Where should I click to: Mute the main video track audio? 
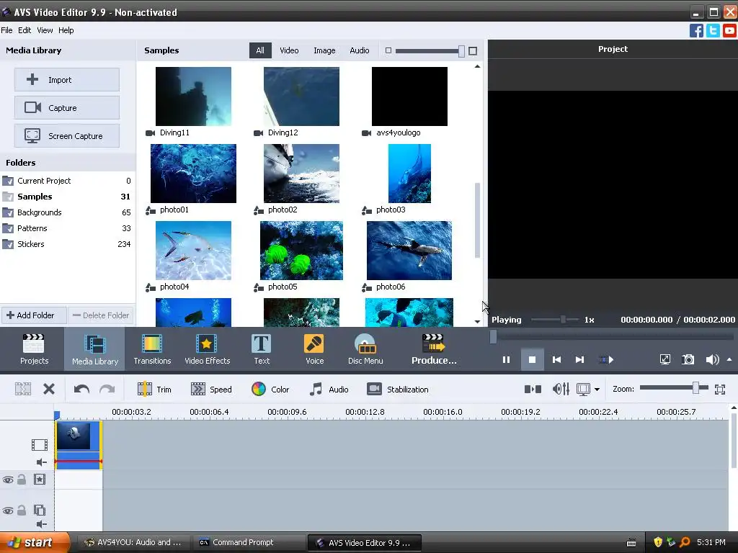(41, 462)
